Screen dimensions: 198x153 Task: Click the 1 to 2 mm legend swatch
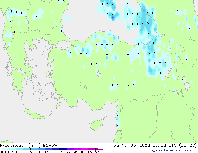[x=20, y=149]
